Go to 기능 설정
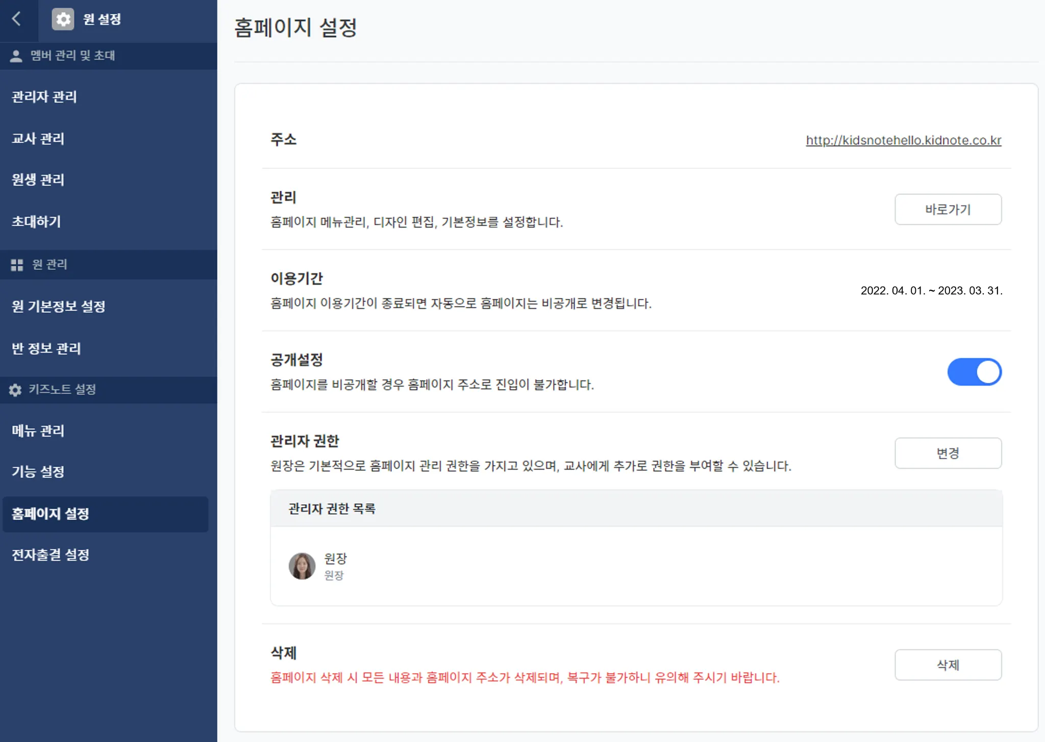Viewport: 1045px width, 742px height. [38, 472]
